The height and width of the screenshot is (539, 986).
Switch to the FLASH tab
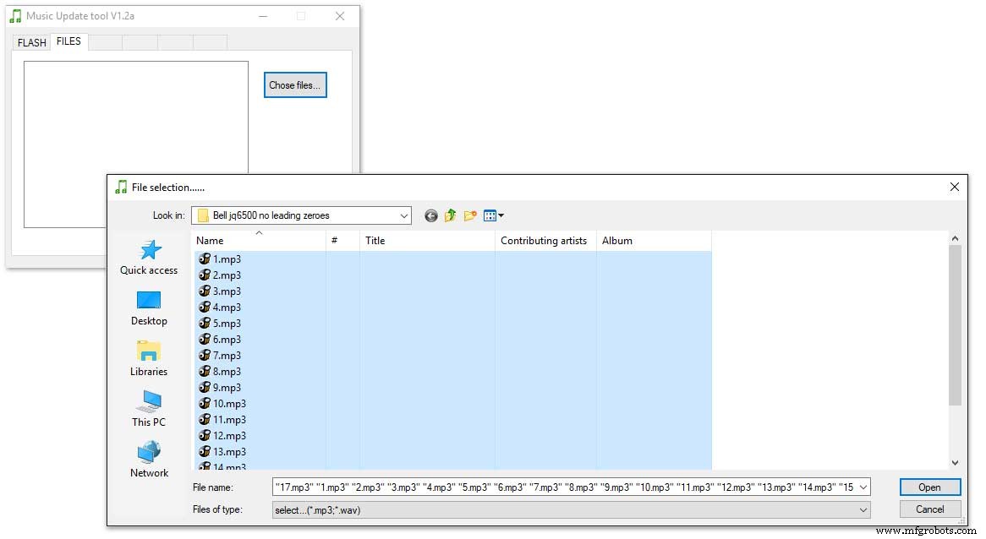pyautogui.click(x=32, y=42)
